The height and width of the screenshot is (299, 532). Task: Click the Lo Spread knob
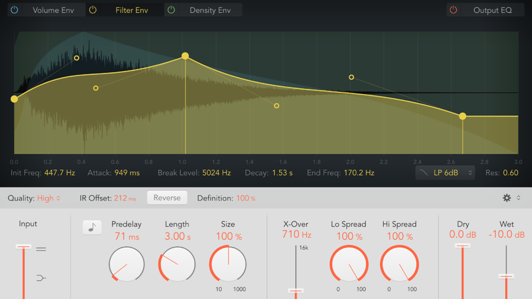(x=349, y=264)
